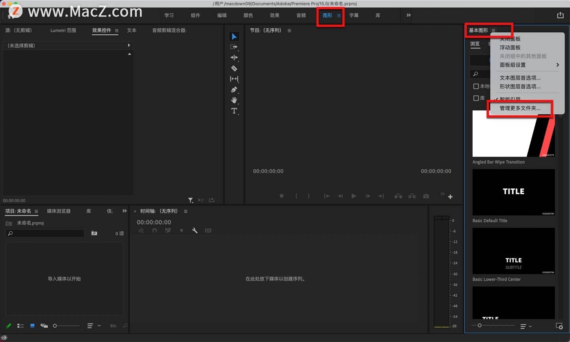Click the Add Marker button in Program monitor
This screenshot has width=570, height=342.
point(281,196)
